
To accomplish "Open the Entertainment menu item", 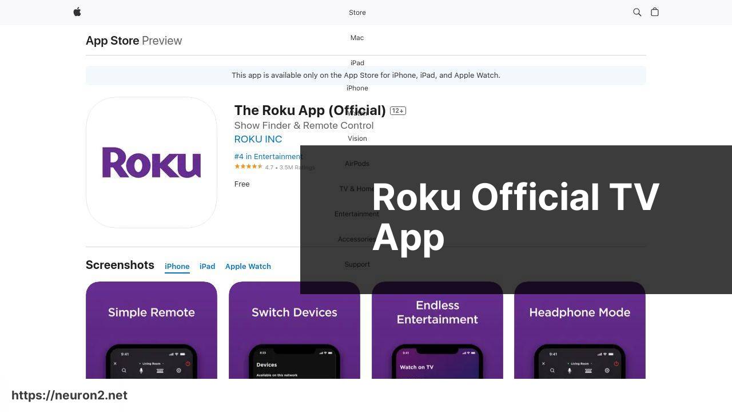I will (x=357, y=214).
